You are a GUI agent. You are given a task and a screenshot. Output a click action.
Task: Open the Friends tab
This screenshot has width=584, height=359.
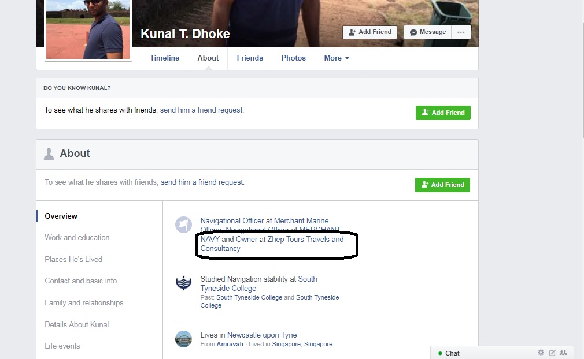[x=250, y=58]
